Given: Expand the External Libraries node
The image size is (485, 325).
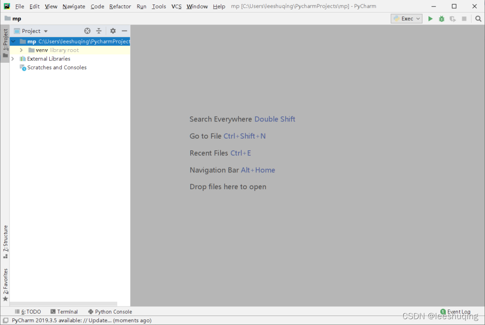Looking at the screenshot, I should pos(13,59).
